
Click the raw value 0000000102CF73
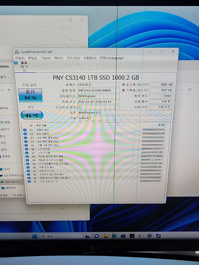pyautogui.click(x=152, y=149)
